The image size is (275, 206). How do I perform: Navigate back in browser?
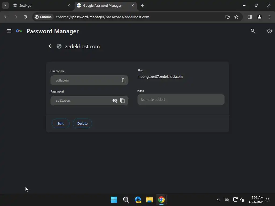pyautogui.click(x=6, y=17)
